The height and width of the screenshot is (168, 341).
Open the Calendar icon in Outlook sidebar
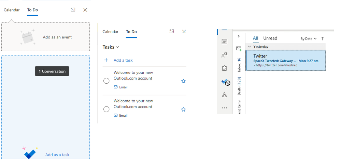pos(224,41)
